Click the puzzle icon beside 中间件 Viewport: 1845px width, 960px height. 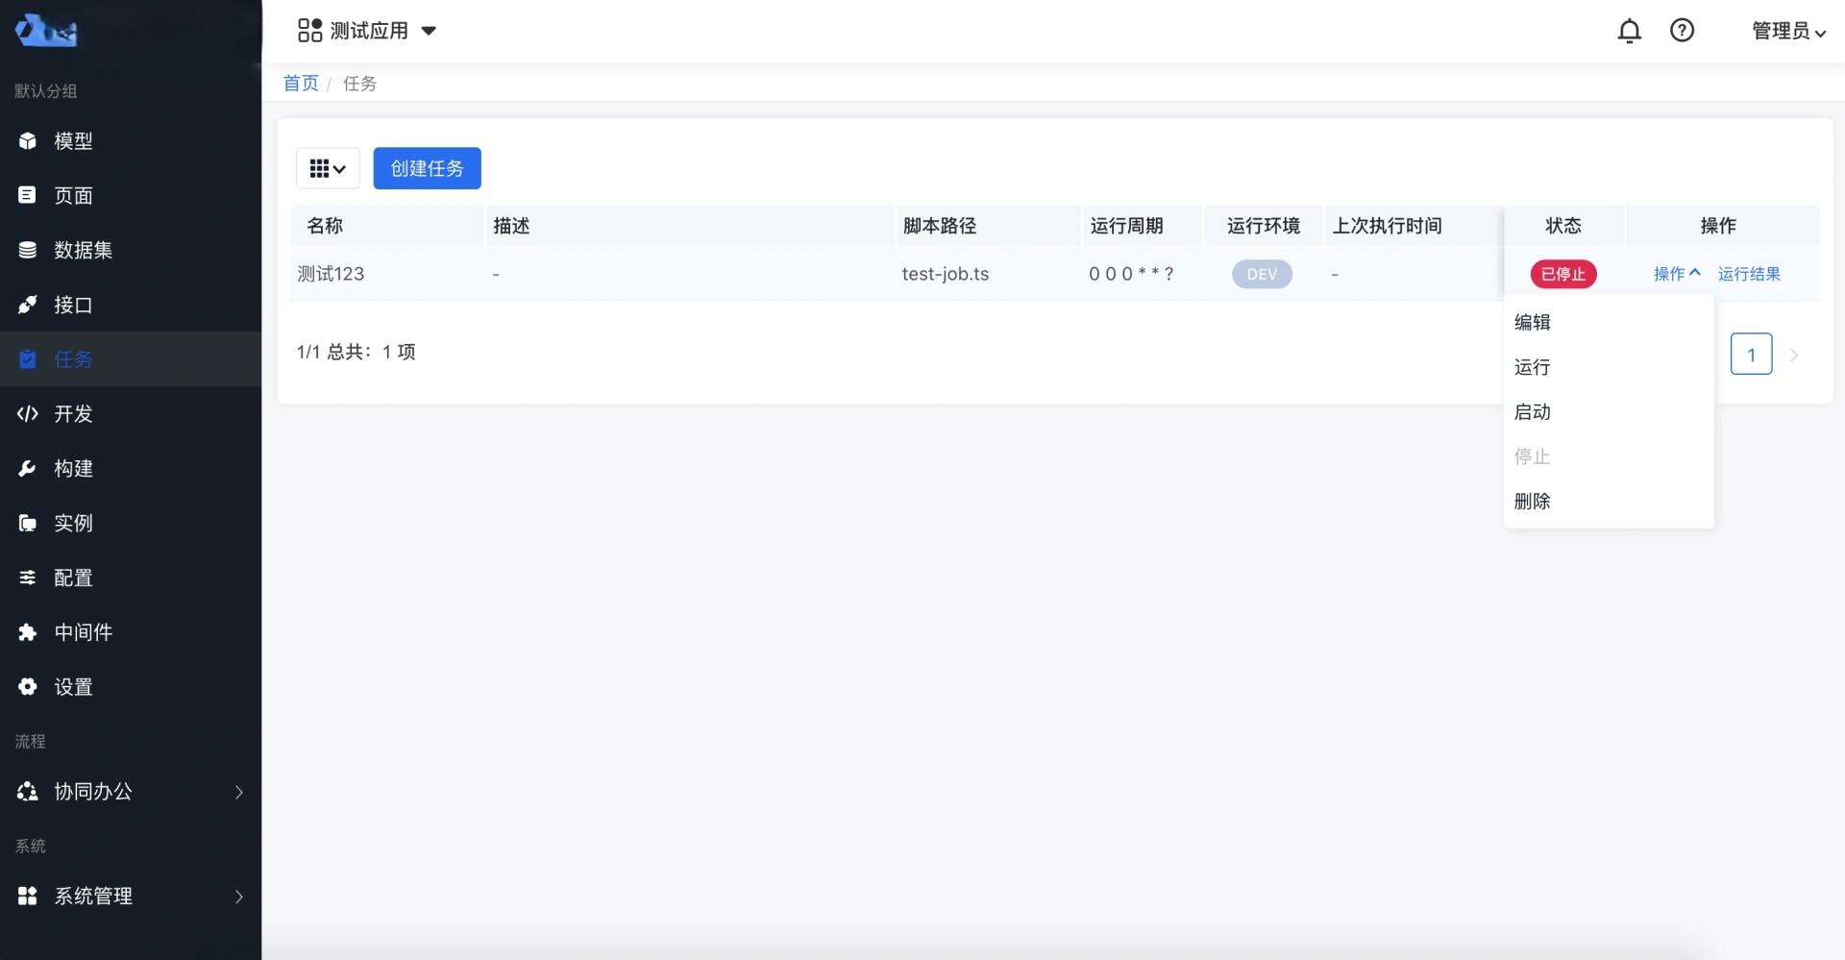(x=28, y=632)
